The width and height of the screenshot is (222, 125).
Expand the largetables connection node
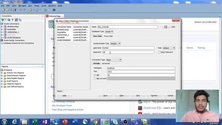(x=2, y=29)
